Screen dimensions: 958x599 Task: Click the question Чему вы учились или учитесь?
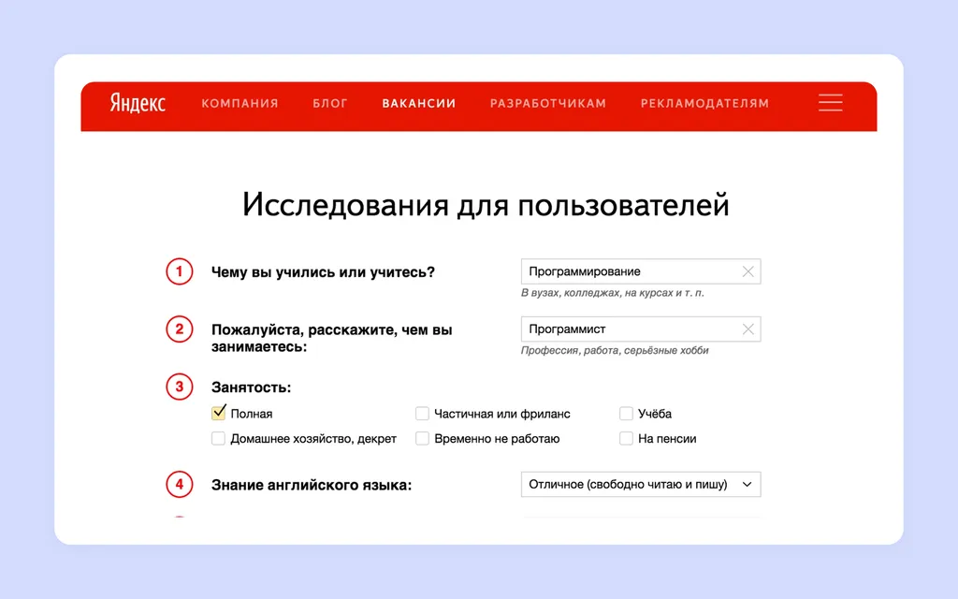(x=323, y=272)
